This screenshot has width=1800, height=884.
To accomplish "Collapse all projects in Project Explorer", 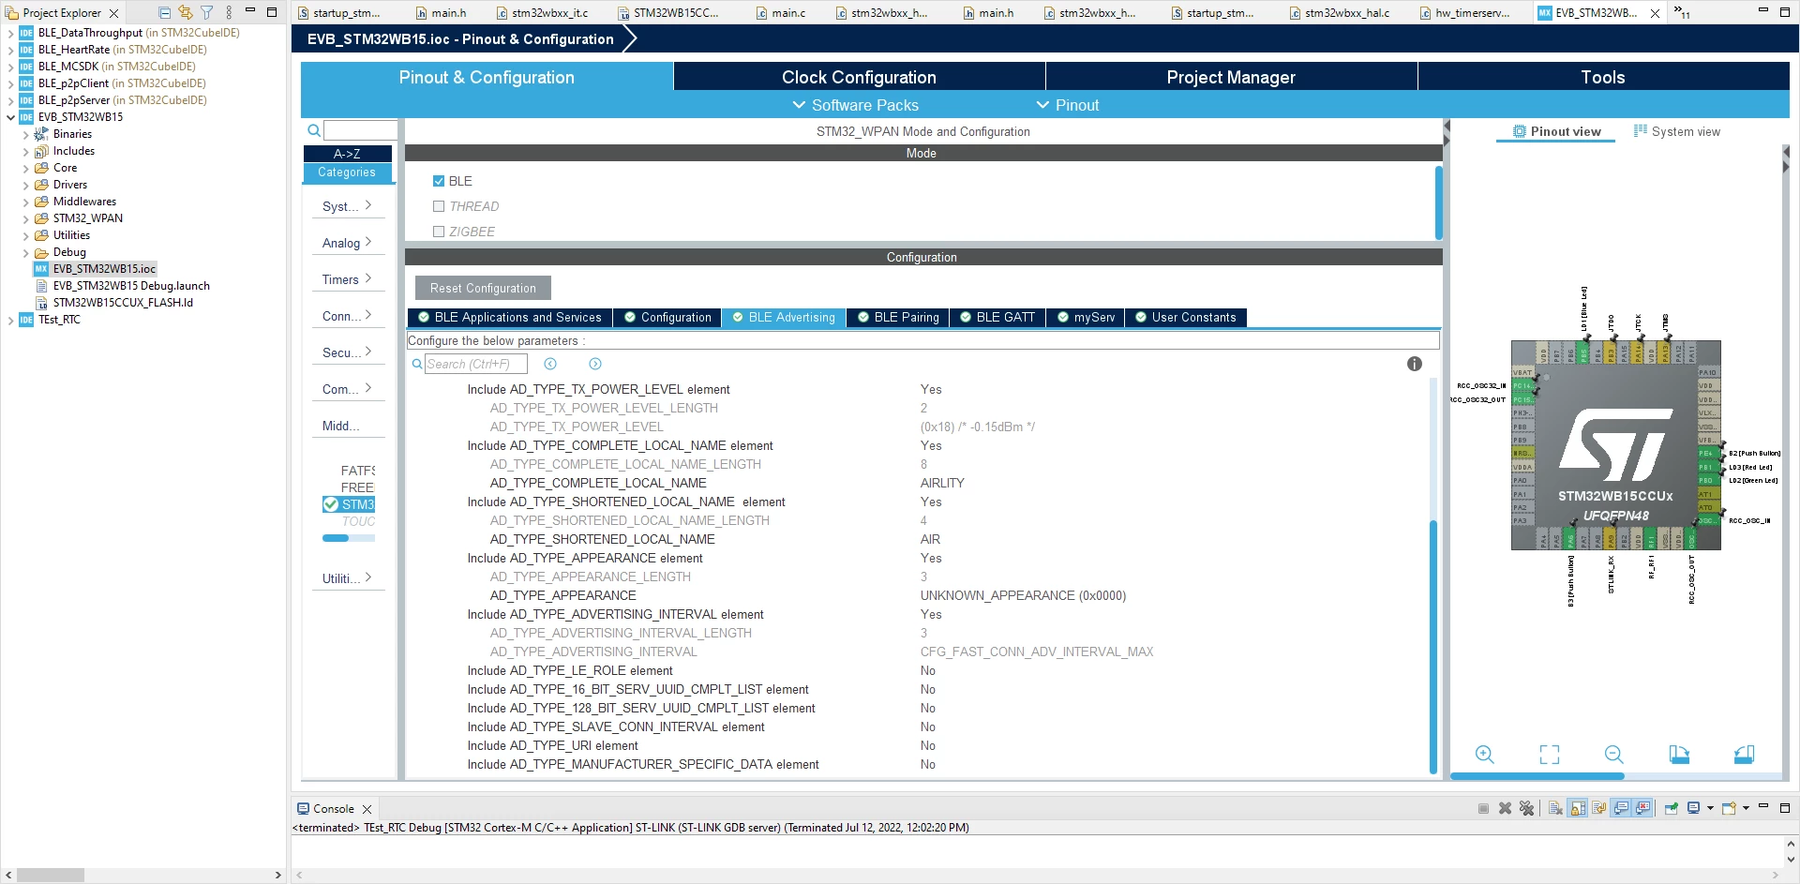I will (165, 13).
